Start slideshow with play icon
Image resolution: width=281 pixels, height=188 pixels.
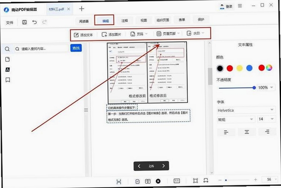(158, 181)
